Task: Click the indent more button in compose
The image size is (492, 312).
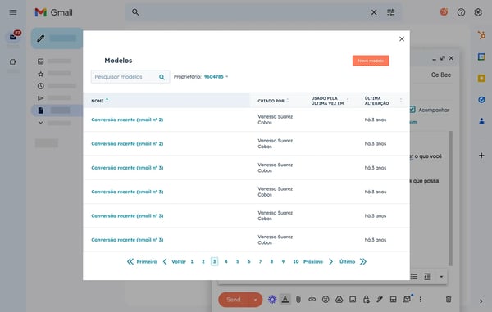Action: click(x=427, y=277)
